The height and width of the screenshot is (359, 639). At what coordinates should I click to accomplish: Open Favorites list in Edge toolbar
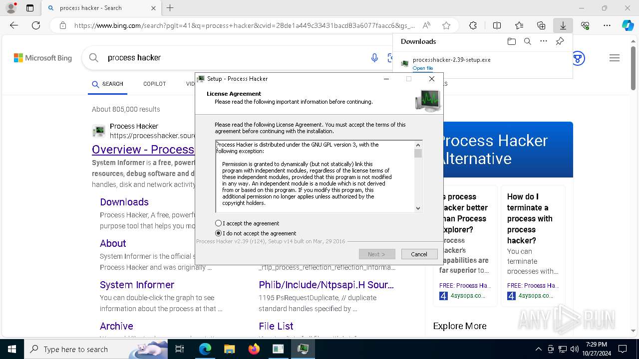[519, 25]
